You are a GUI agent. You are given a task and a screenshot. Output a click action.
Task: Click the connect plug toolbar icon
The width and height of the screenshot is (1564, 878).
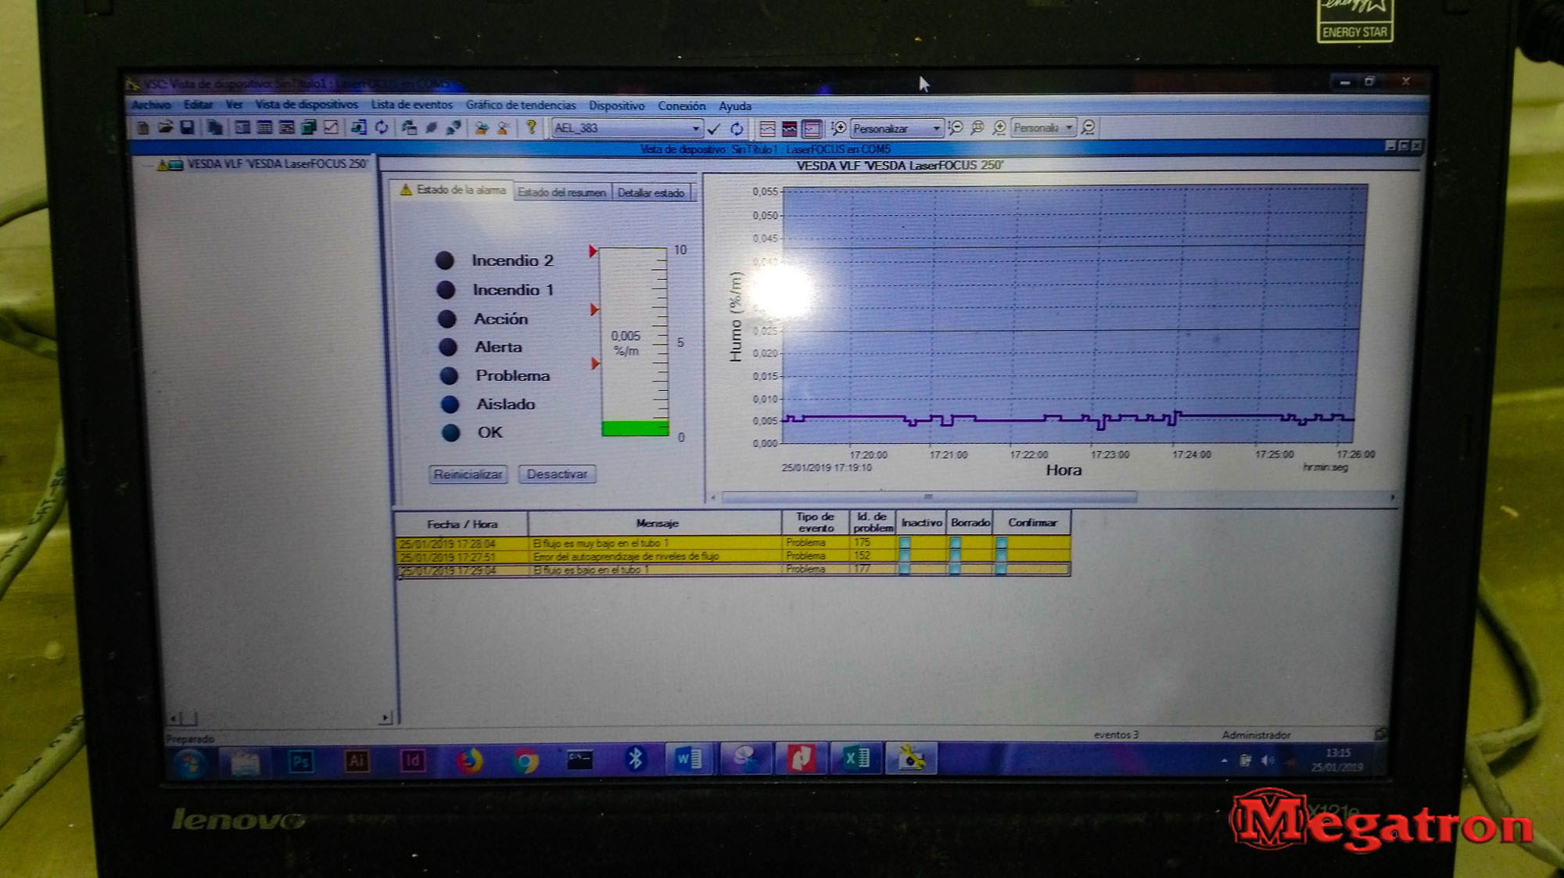tap(431, 127)
